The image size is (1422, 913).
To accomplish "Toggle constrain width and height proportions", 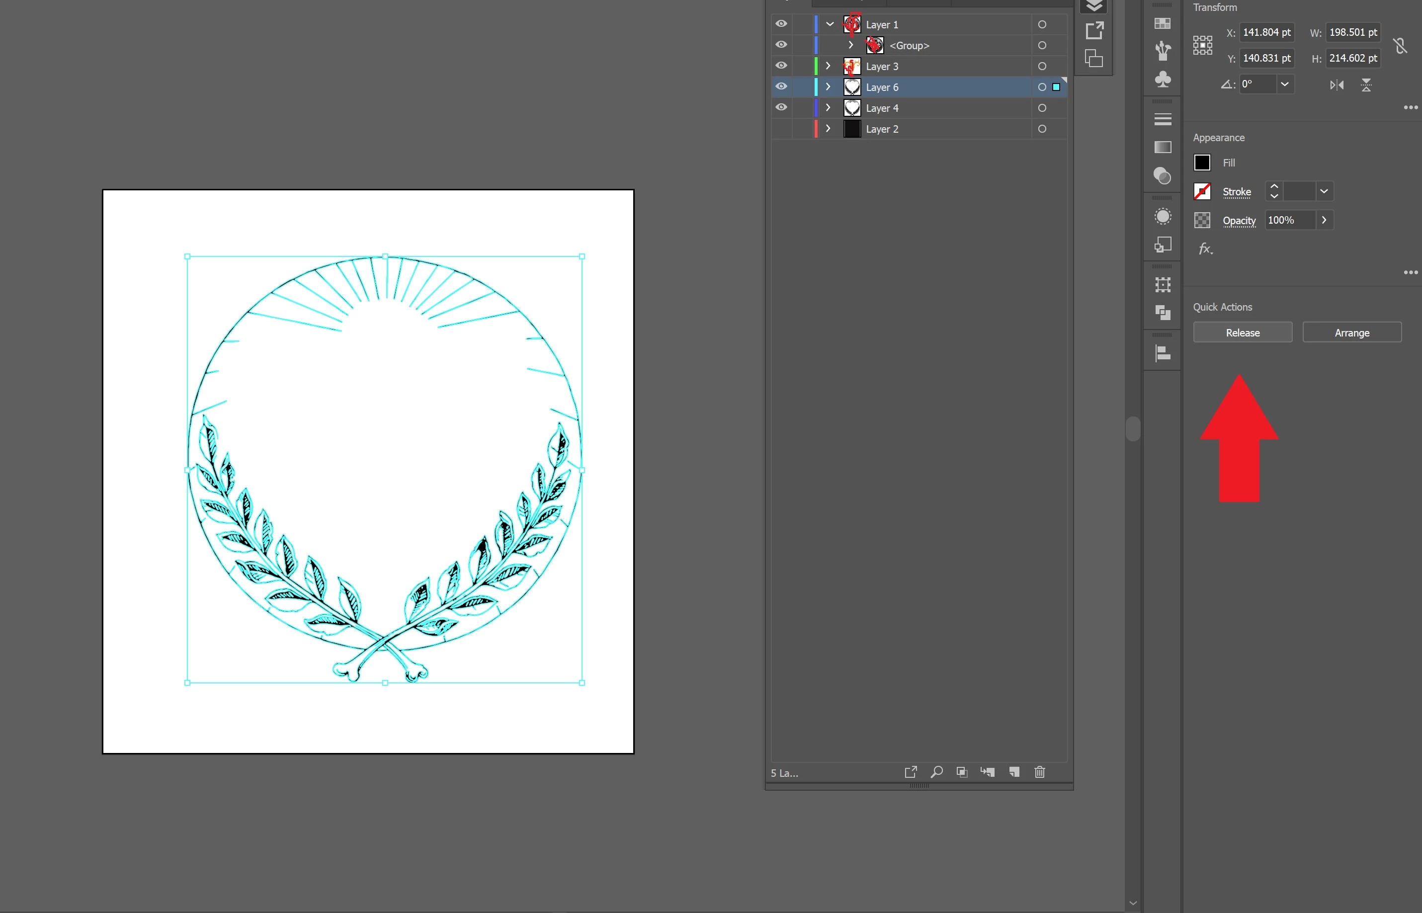I will (x=1400, y=46).
